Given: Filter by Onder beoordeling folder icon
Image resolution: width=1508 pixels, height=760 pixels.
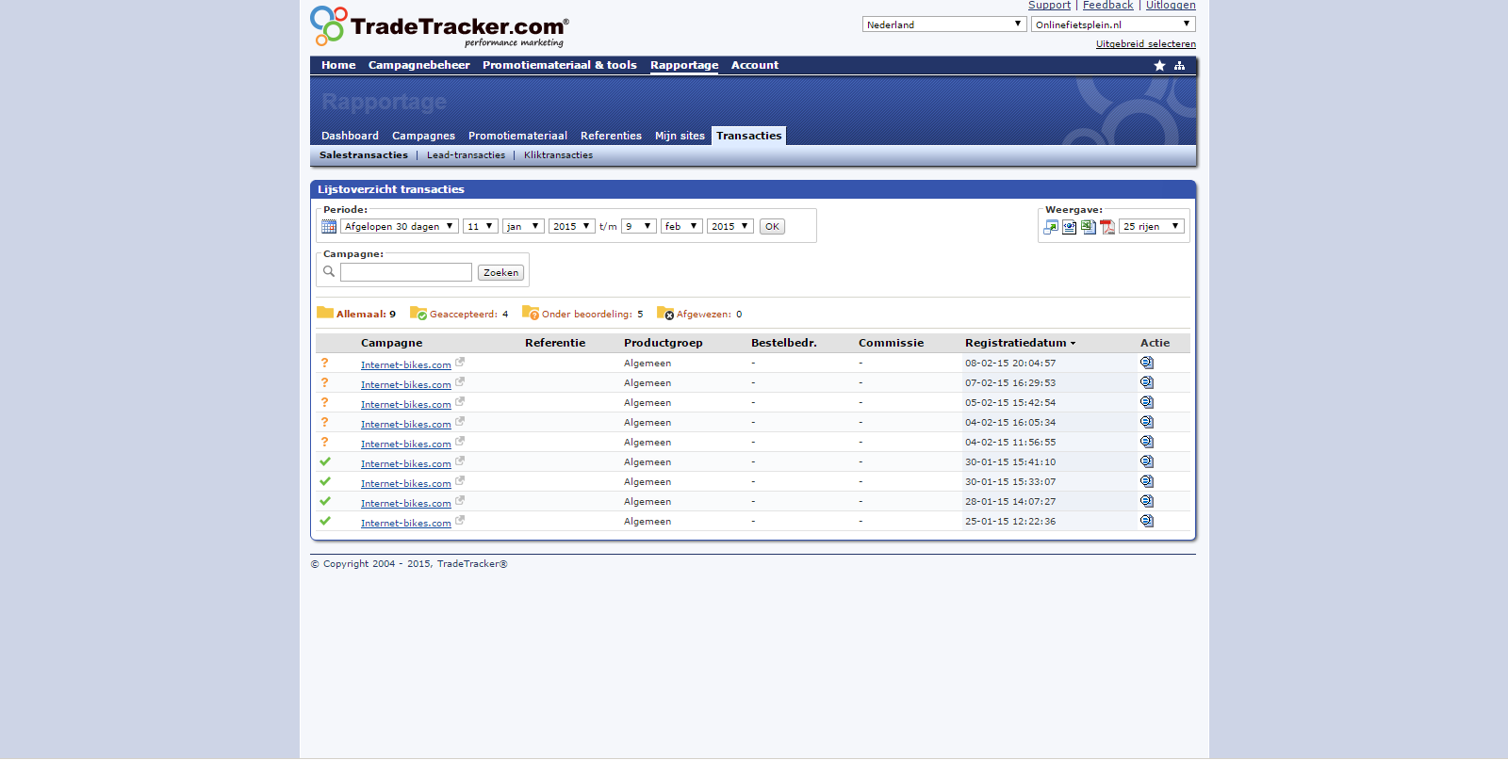Looking at the screenshot, I should [531, 313].
